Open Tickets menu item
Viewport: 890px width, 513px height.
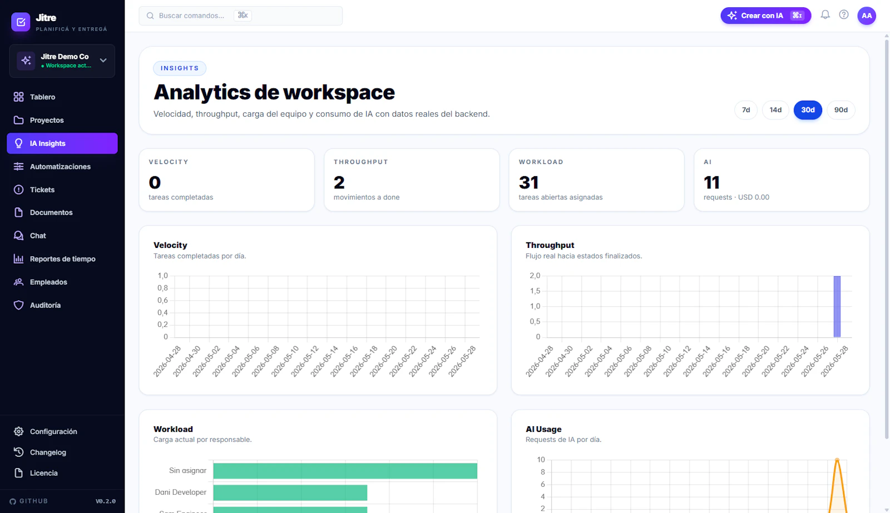(62, 190)
